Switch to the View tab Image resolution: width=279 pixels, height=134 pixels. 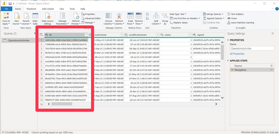click(x=62, y=9)
